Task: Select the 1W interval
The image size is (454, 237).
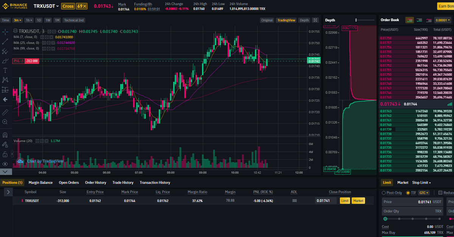Action: (48, 20)
